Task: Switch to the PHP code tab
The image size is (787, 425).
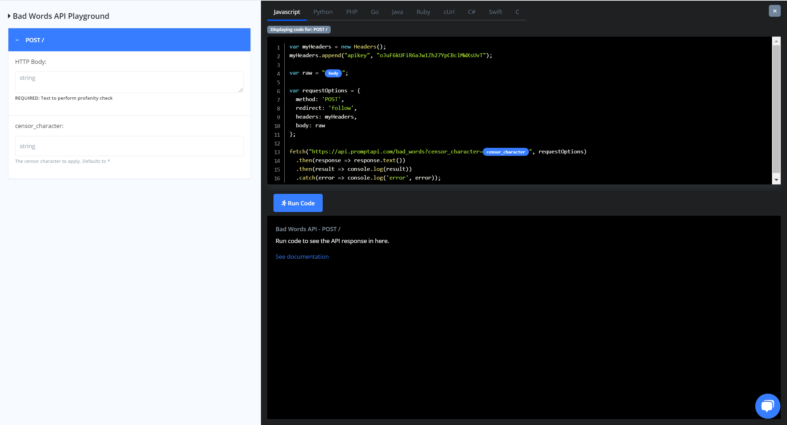Action: click(351, 12)
